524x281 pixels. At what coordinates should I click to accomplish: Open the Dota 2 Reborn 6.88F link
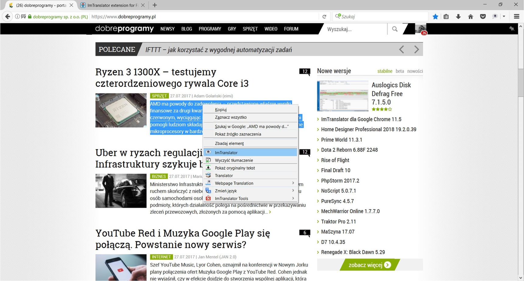click(x=349, y=150)
